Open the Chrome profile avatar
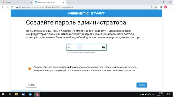173x97 pixels. [x=166, y=7]
